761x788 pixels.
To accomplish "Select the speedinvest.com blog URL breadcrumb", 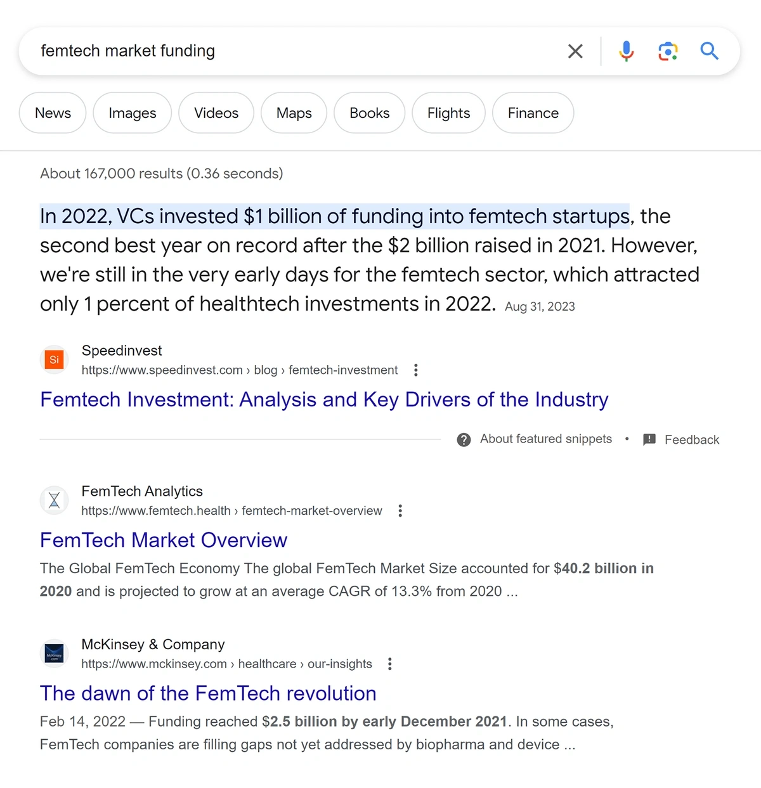I will point(240,370).
